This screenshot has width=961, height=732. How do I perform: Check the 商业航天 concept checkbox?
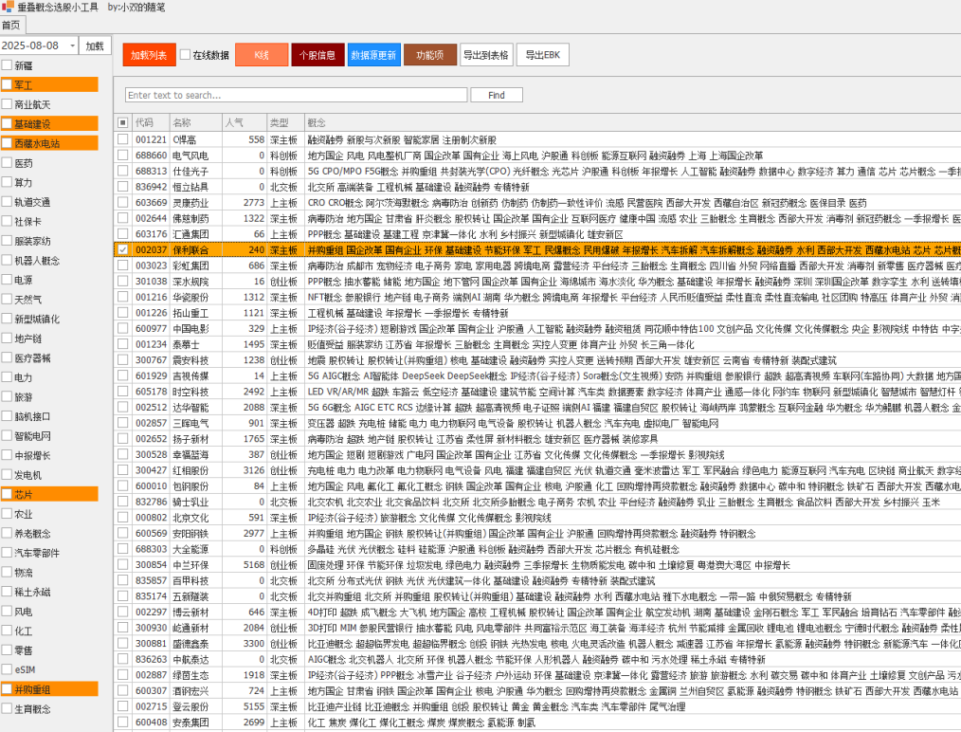(7, 104)
